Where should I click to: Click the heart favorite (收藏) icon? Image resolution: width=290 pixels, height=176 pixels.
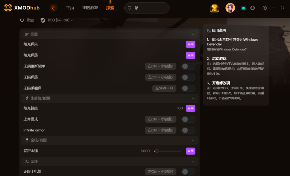pos(22,20)
